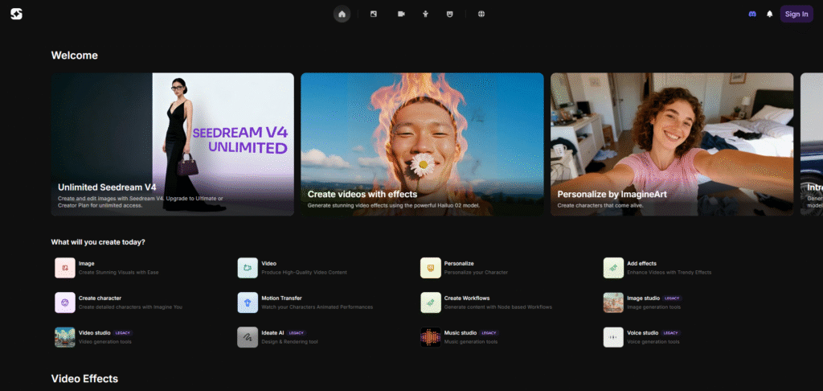Launch the Ideate AI legacy tile icon
The height and width of the screenshot is (391, 823).
coord(248,337)
